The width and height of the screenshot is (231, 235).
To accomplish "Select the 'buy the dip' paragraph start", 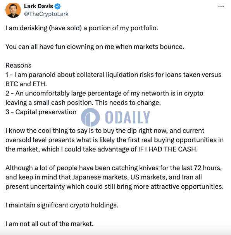I will point(105,131).
